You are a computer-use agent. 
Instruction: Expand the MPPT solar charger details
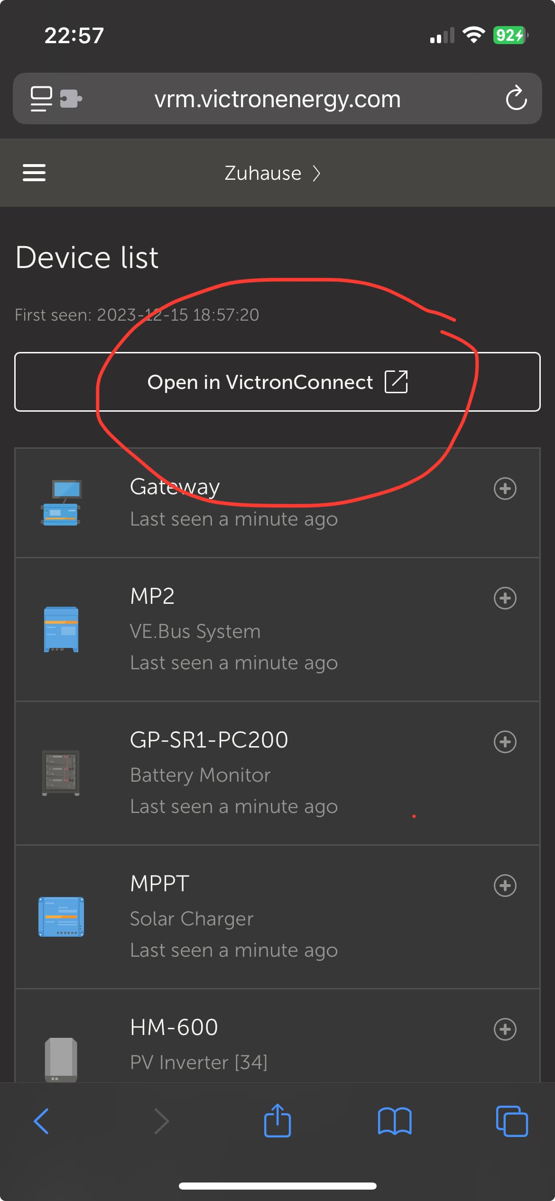point(505,886)
